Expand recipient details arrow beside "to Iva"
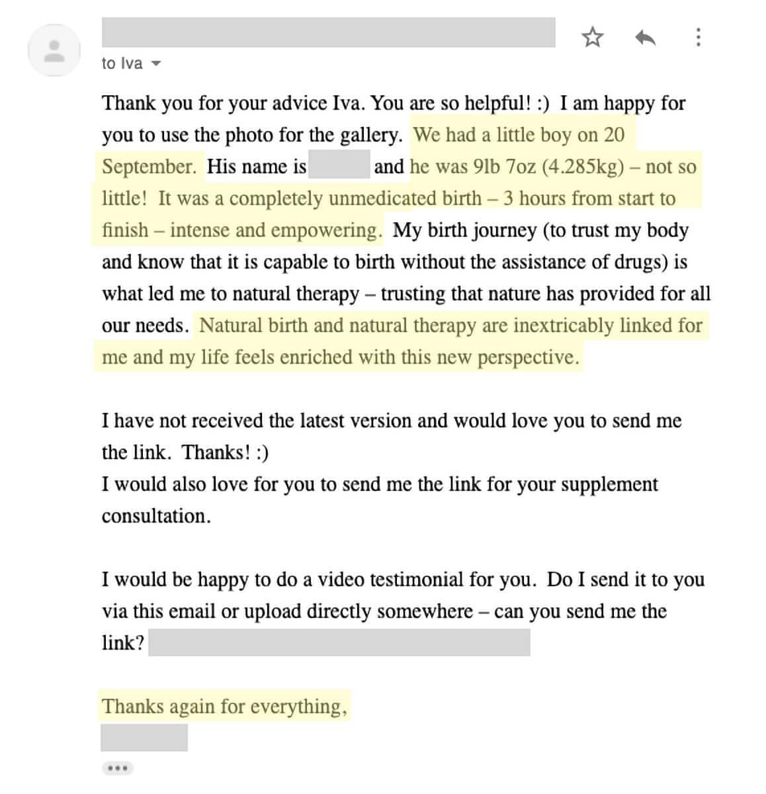This screenshot has width=766, height=794. pos(156,64)
